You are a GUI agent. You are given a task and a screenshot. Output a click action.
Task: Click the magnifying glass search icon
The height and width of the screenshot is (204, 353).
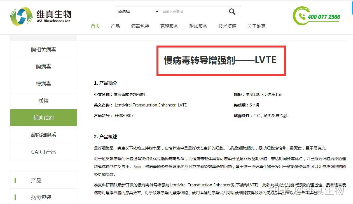(232, 11)
